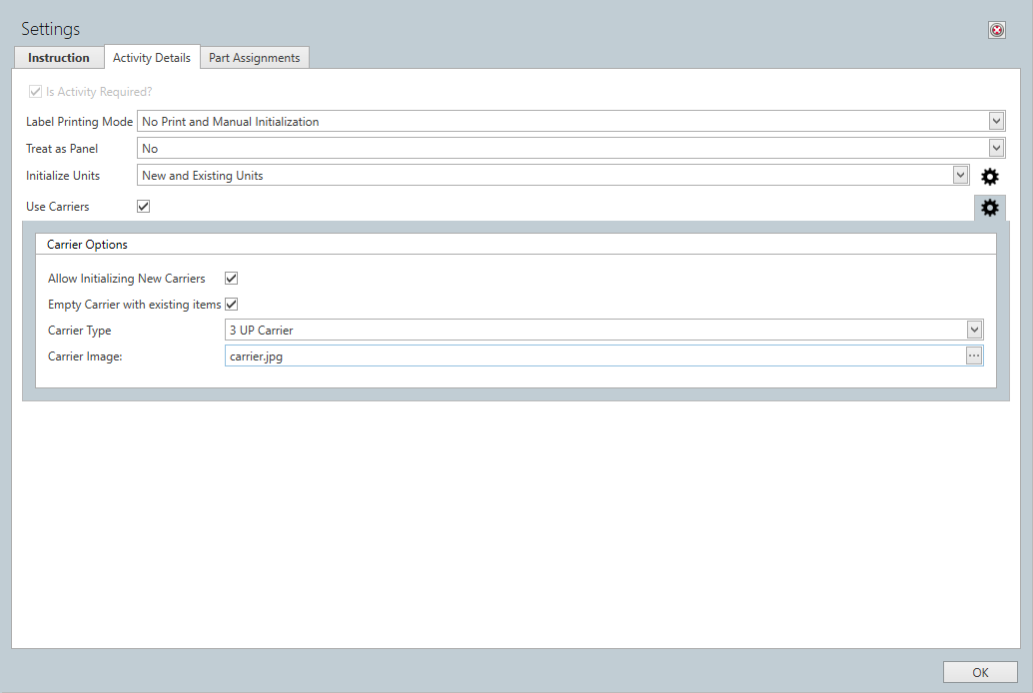Open the Carrier Type dropdown arrow
Image resolution: width=1033 pixels, height=693 pixels.
[x=974, y=331]
